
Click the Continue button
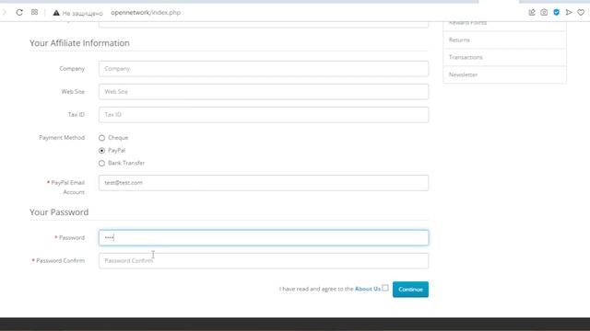click(x=410, y=290)
